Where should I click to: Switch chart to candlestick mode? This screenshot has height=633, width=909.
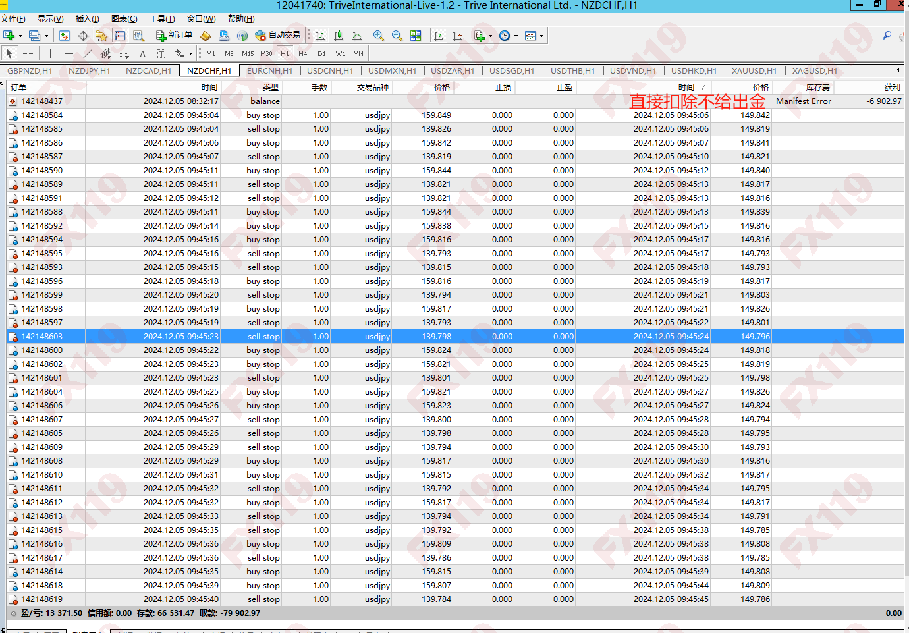(339, 36)
